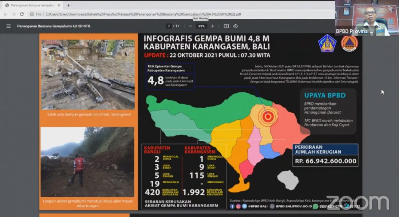Click the landslide photo at desa Trunyan
The width and height of the screenshot is (399, 217).
(87, 162)
